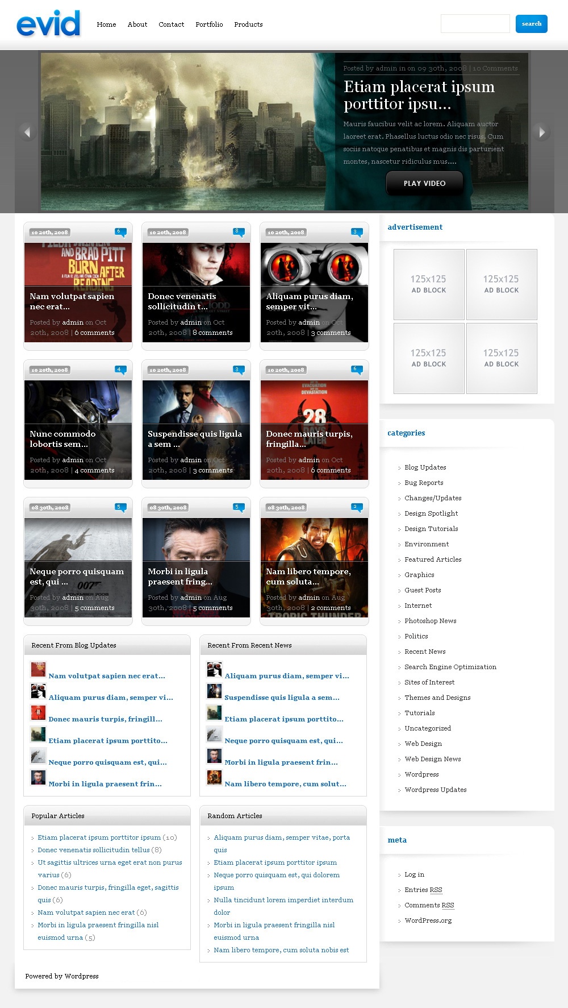Viewport: 568px width, 1008px height.
Task: Click comment bubble on Nam libero tempore post
Action: pos(357,507)
